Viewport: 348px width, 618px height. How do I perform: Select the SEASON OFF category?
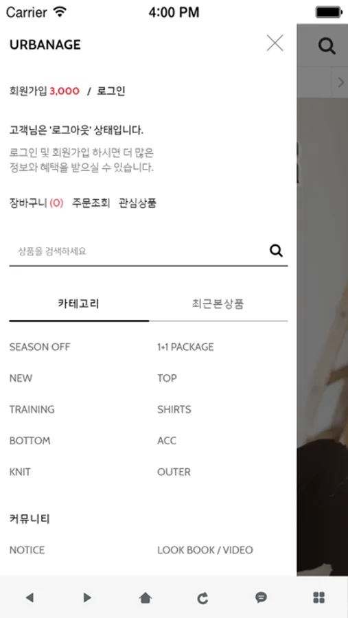[x=40, y=347]
